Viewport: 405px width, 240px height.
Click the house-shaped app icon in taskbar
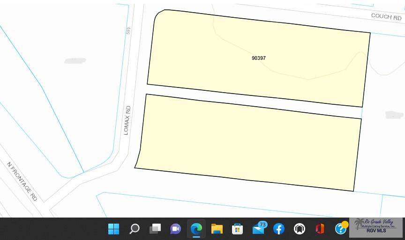[300, 229]
